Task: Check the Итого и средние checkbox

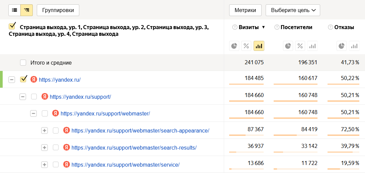Action: pos(23,63)
